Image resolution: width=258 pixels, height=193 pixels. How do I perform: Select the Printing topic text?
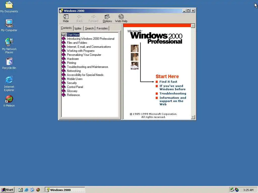(x=71, y=63)
